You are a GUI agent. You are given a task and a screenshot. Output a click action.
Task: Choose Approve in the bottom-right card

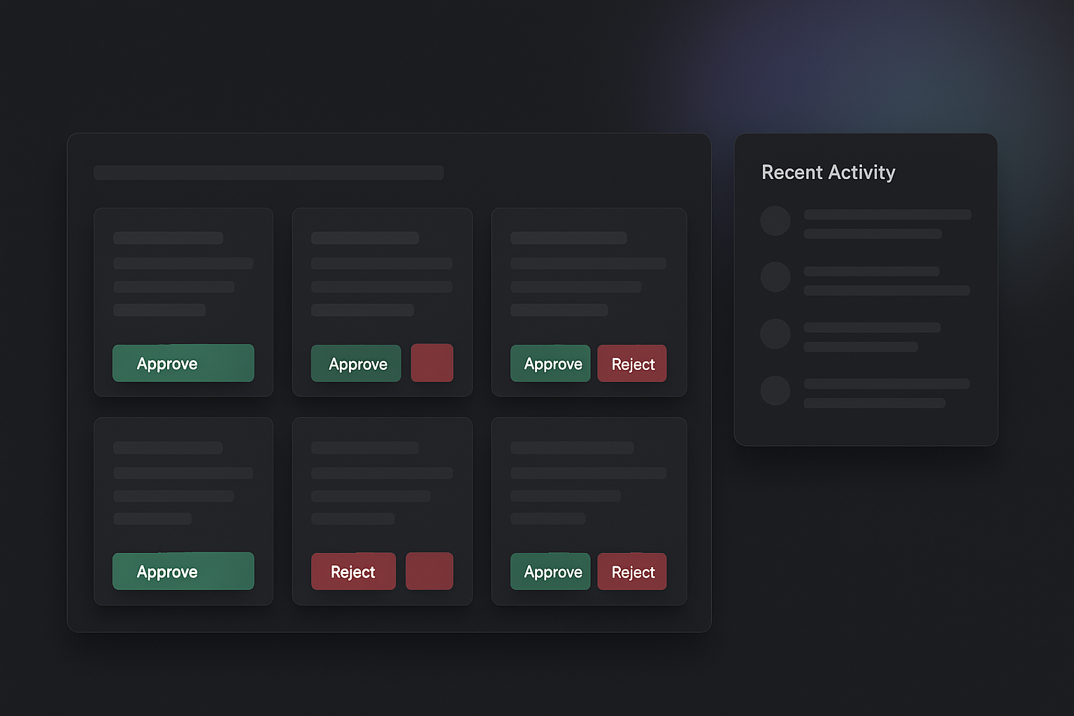(550, 572)
